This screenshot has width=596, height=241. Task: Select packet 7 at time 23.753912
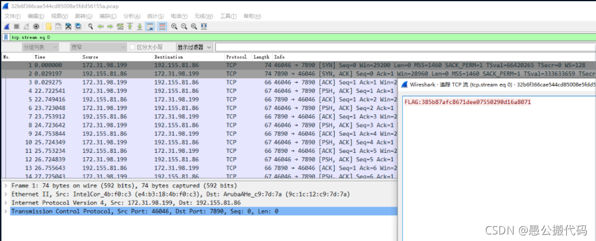click(x=199, y=116)
